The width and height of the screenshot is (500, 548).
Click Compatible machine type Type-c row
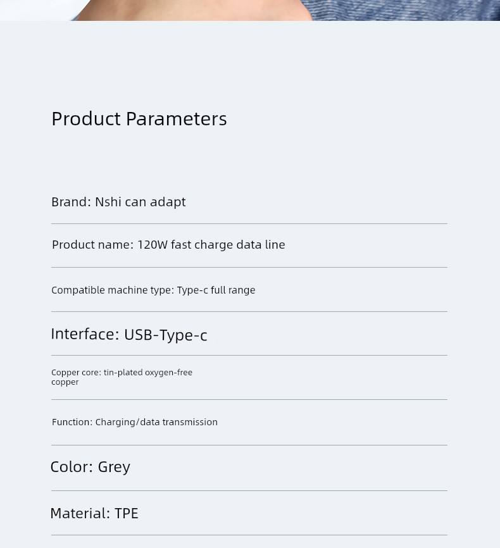(153, 290)
